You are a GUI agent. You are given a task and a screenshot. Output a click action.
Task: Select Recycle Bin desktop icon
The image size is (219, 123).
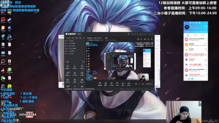tap(3, 45)
